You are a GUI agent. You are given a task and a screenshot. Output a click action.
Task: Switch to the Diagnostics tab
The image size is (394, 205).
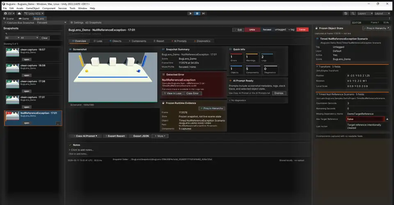click(202, 41)
